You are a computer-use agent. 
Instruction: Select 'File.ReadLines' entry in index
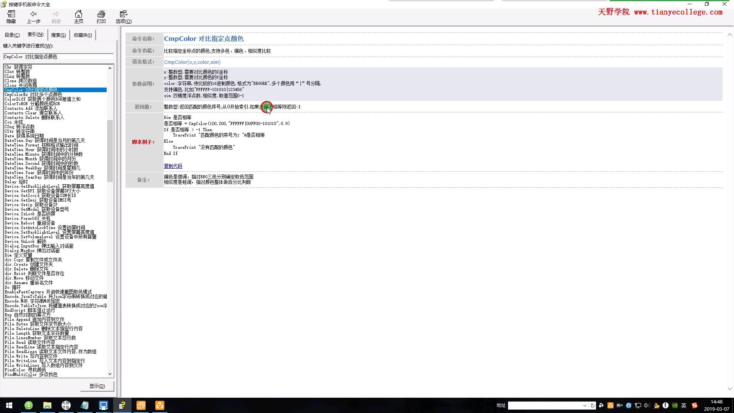pyautogui.click(x=50, y=351)
